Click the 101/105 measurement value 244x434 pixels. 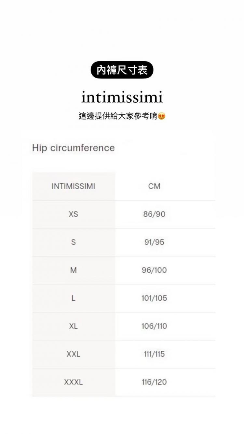154,298
